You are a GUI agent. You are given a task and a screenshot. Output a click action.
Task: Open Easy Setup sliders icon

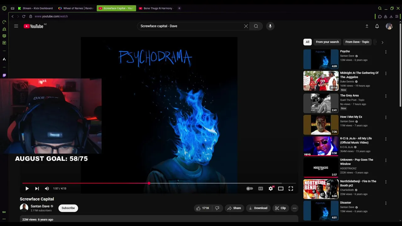[x=397, y=16]
